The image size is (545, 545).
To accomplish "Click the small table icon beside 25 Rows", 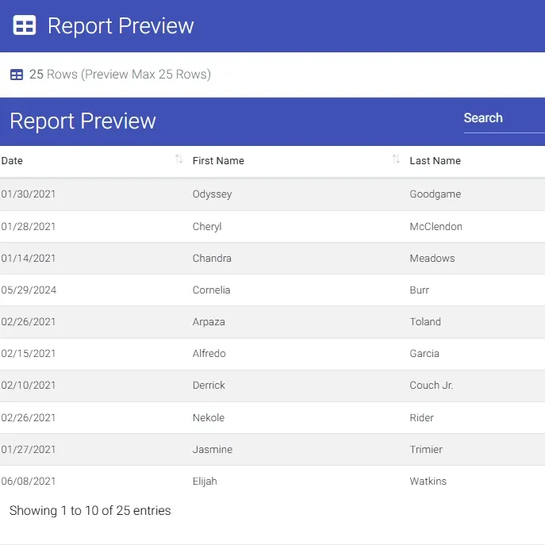I will tap(17, 75).
